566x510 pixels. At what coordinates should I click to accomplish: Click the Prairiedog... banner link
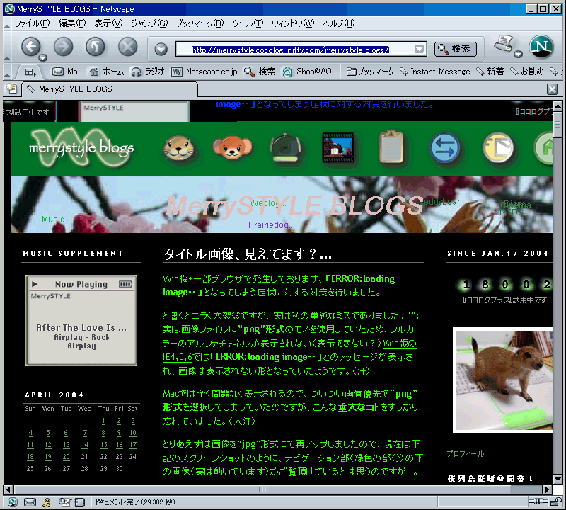(x=271, y=225)
